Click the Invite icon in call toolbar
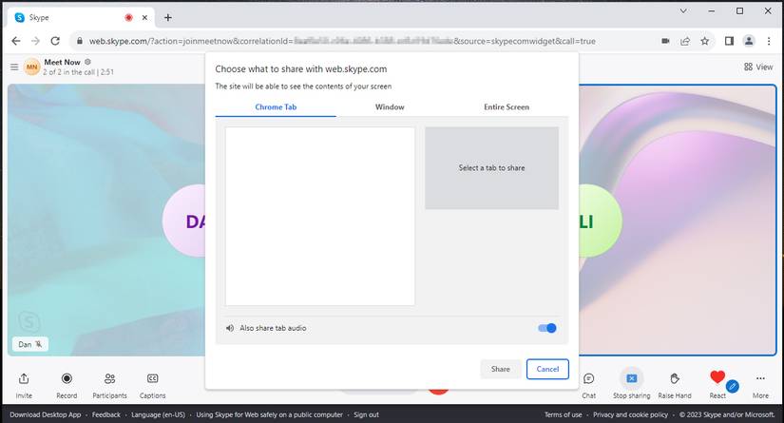The image size is (784, 423). 24,378
